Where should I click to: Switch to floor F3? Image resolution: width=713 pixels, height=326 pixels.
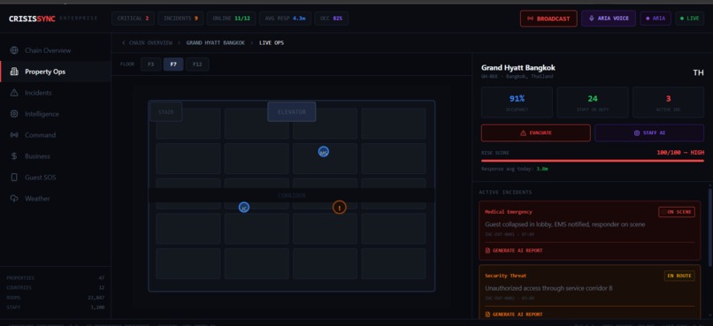click(150, 64)
